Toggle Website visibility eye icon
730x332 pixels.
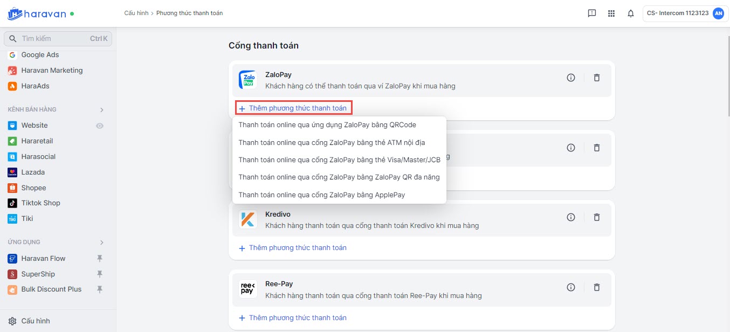(100, 126)
